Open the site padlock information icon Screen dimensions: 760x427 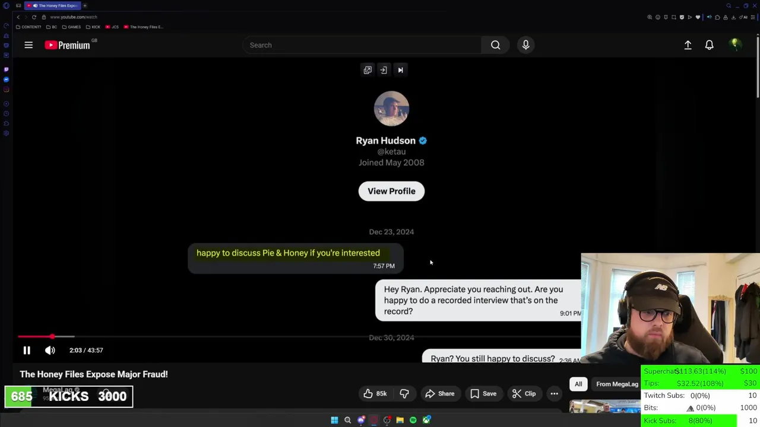click(43, 17)
